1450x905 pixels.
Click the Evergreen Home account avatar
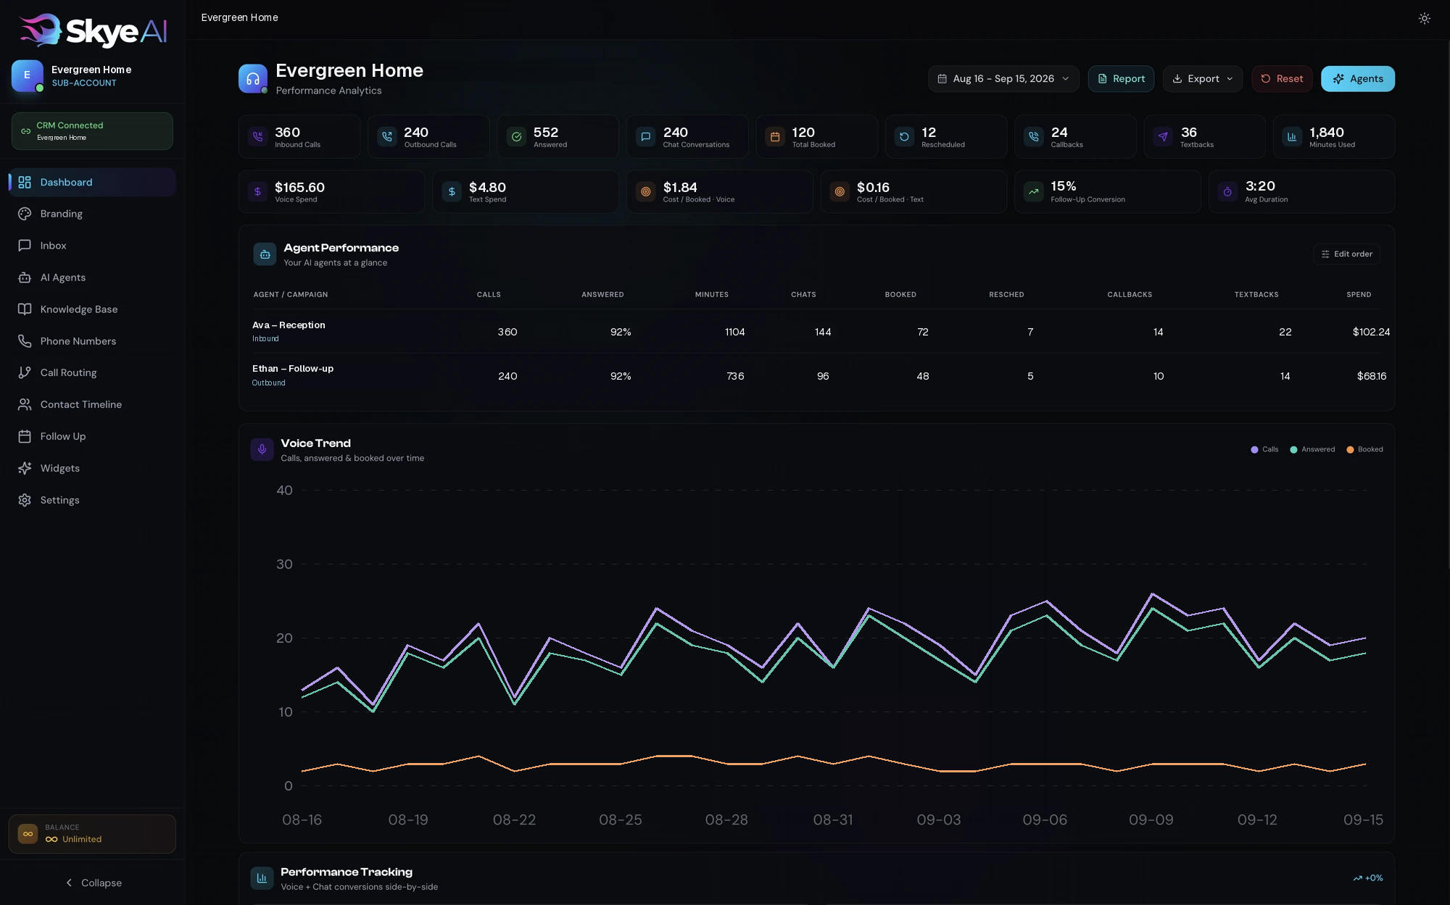[x=28, y=75]
